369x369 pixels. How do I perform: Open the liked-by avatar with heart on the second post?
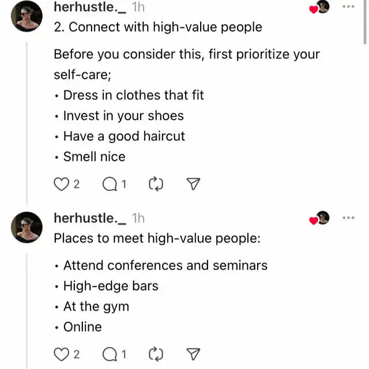(x=319, y=218)
